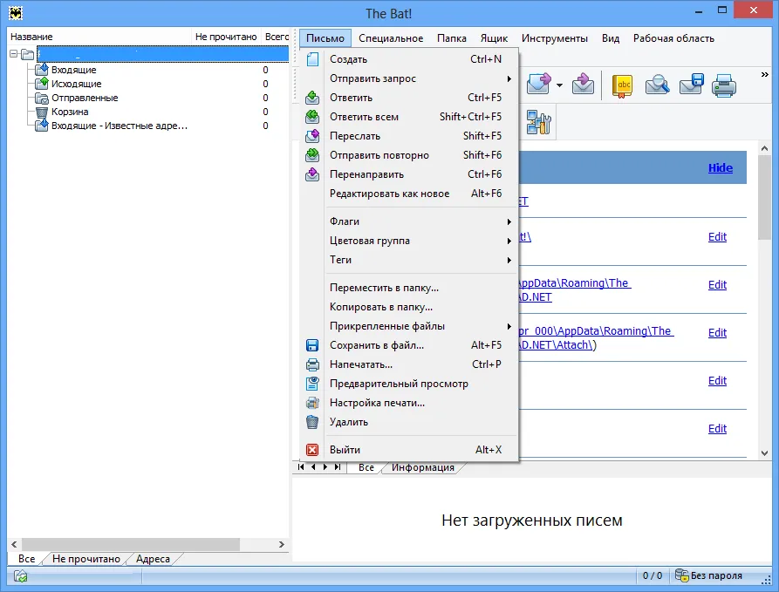Image resolution: width=779 pixels, height=592 pixels.
Task: Switch to the Не прочитано folder tab
Action: (86, 559)
